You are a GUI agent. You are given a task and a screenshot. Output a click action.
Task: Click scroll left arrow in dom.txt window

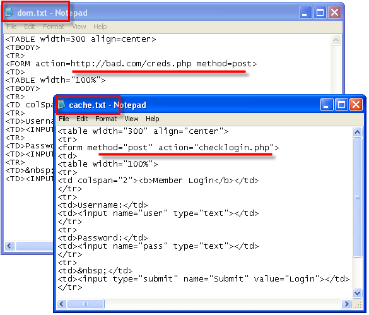9,246
